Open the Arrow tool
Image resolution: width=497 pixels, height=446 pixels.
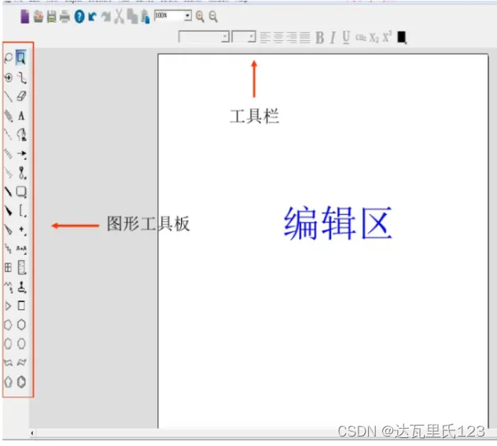point(22,154)
